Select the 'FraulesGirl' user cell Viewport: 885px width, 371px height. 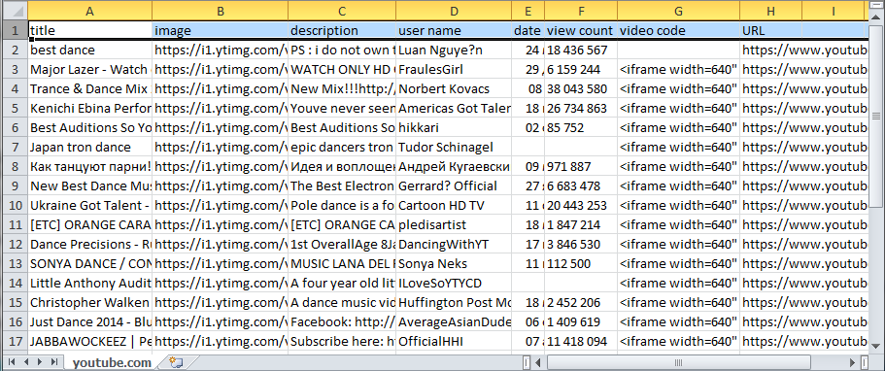[x=454, y=70]
